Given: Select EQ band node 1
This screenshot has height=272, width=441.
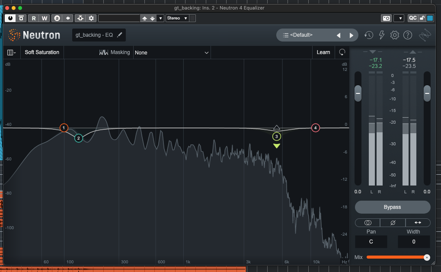Looking at the screenshot, I should (x=64, y=128).
